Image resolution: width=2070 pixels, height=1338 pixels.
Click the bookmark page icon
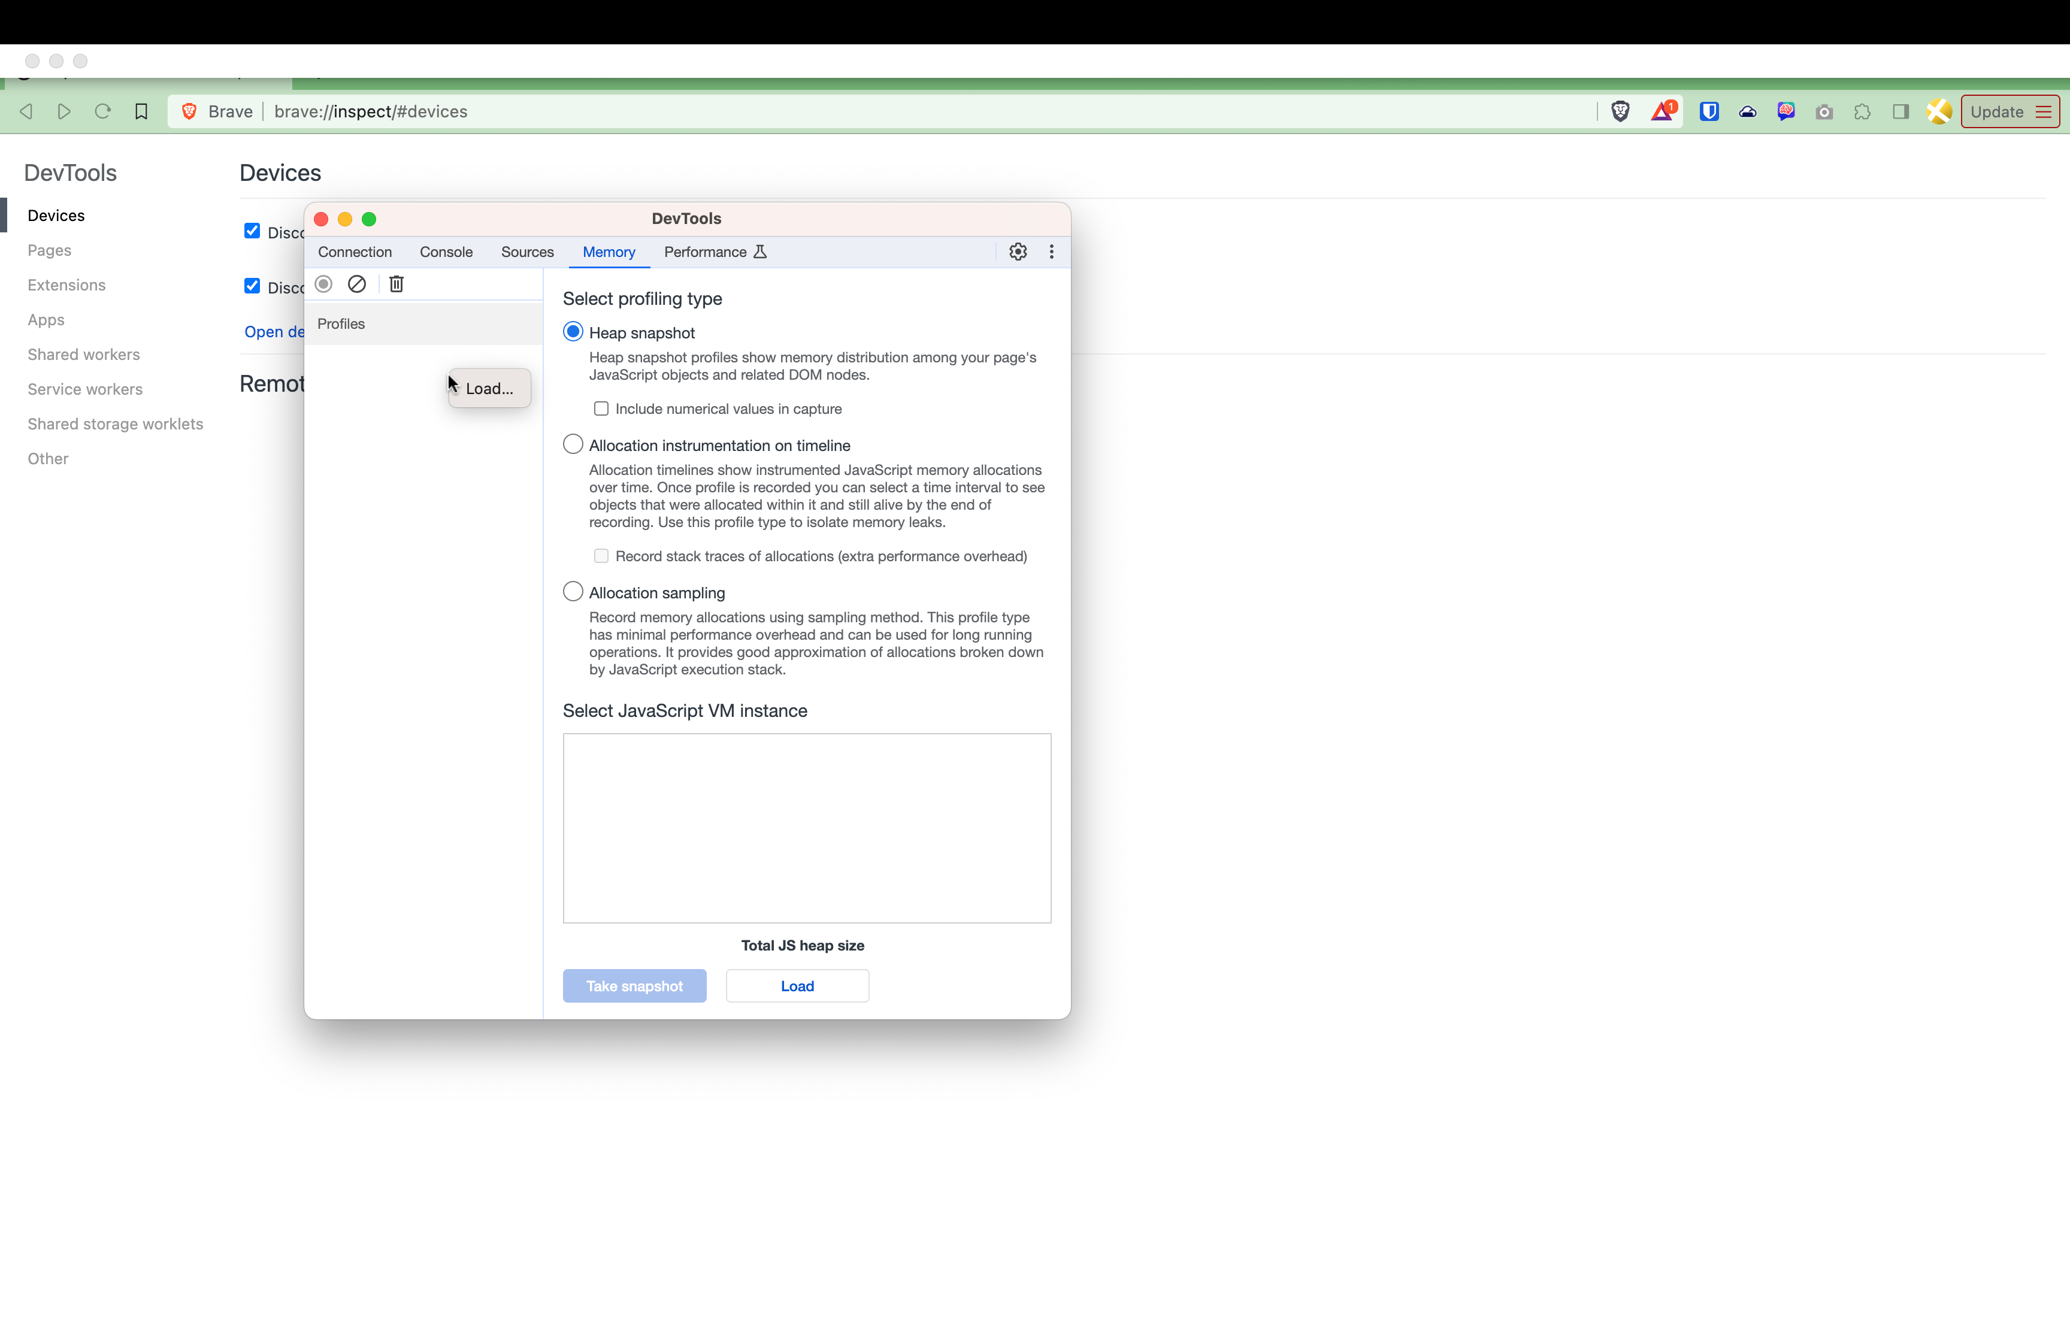(x=141, y=111)
